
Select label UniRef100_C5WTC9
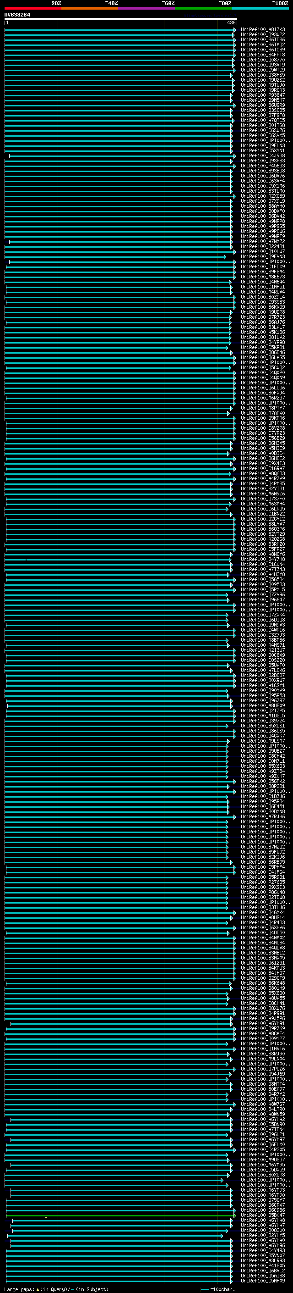(x=263, y=70)
